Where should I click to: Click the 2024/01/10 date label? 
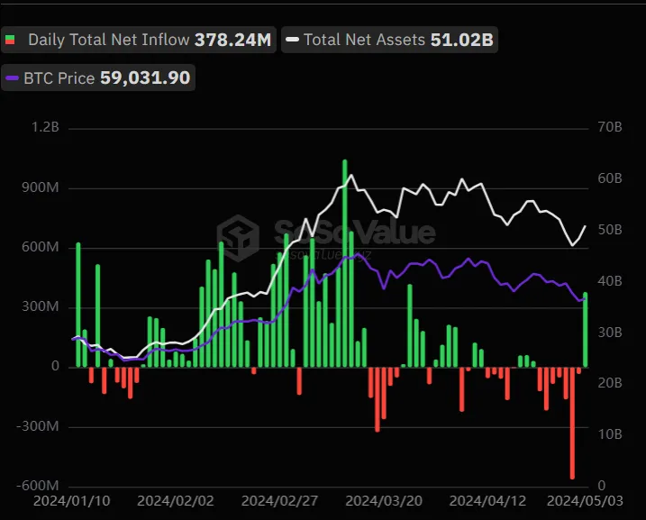(x=72, y=499)
